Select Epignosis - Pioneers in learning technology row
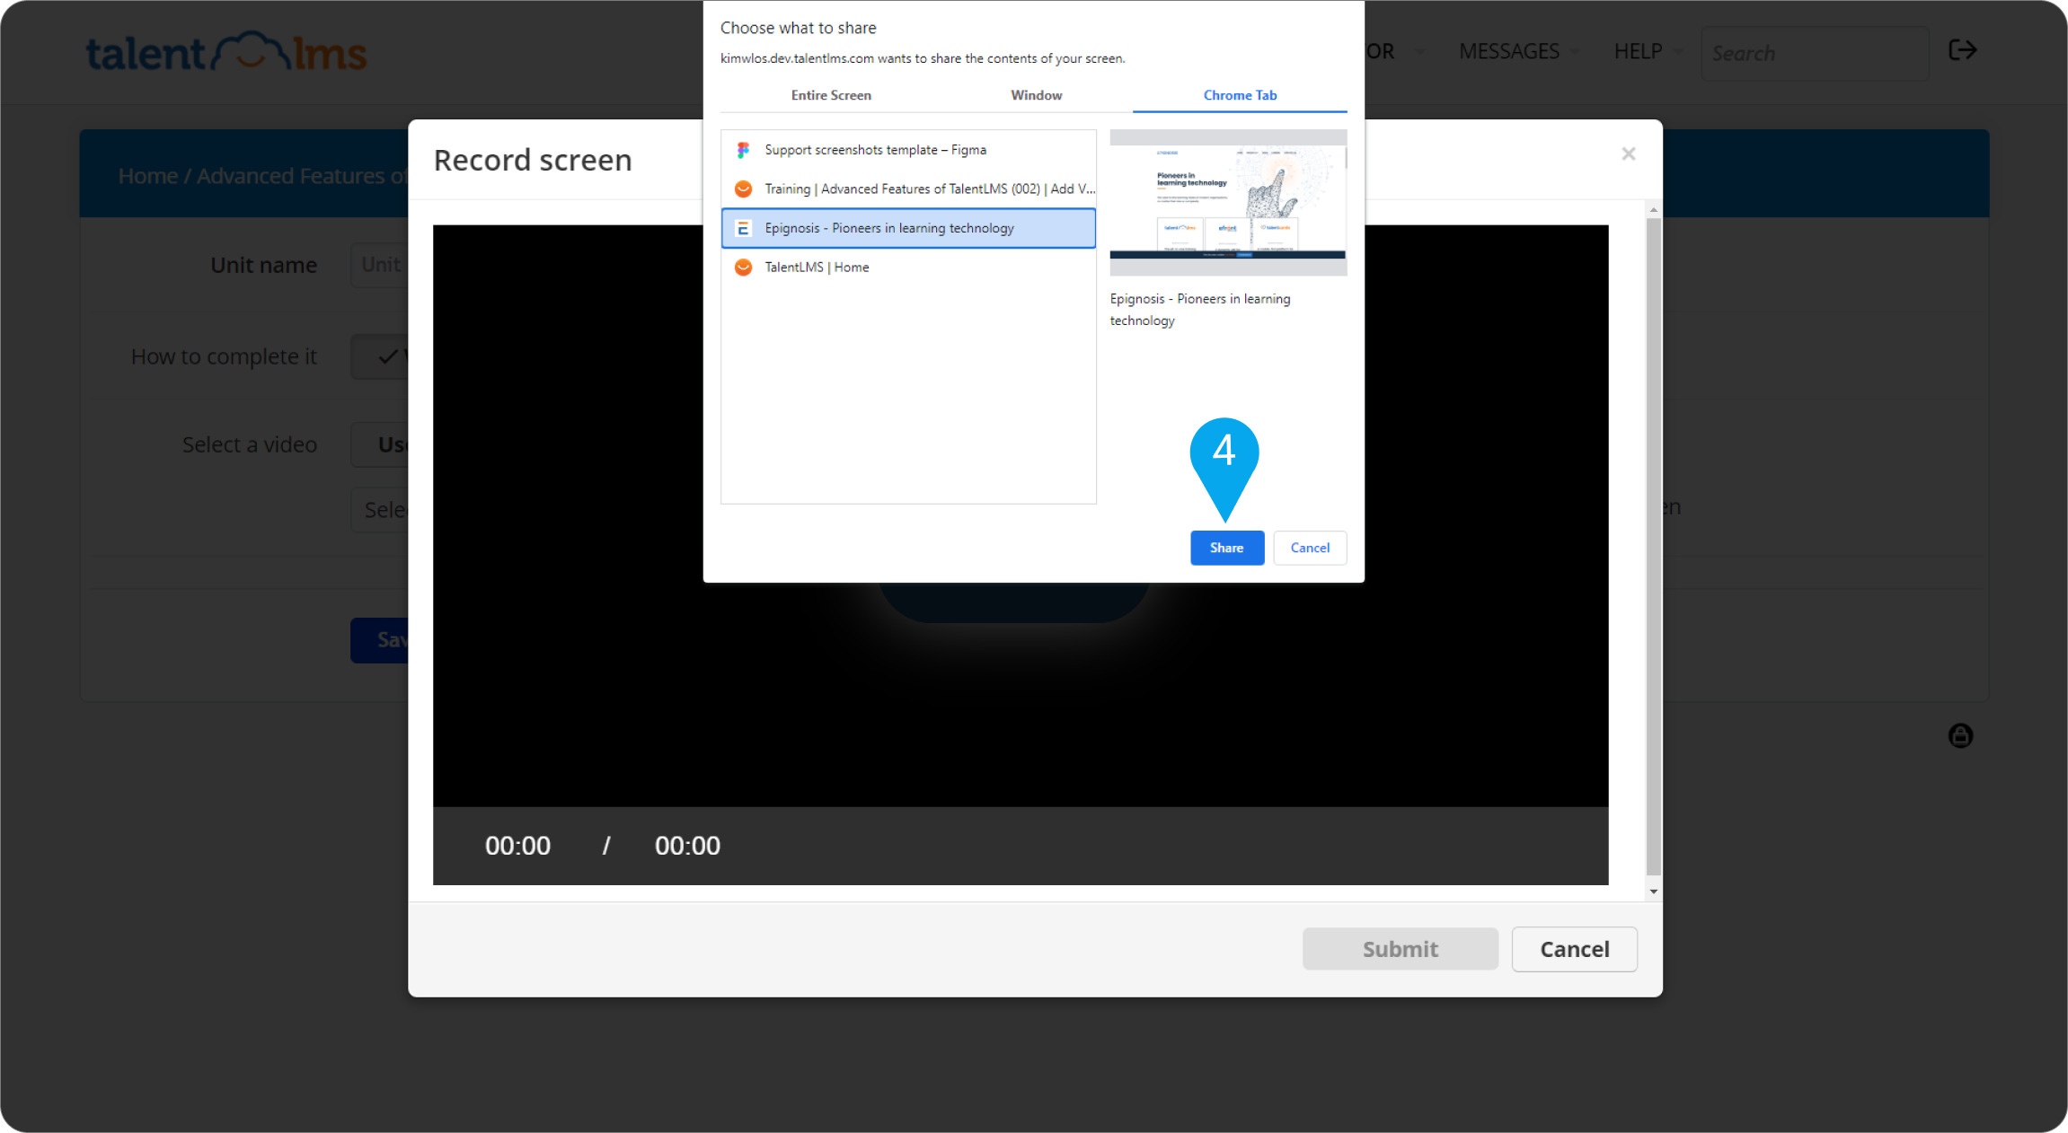The width and height of the screenshot is (2068, 1133). click(x=908, y=228)
